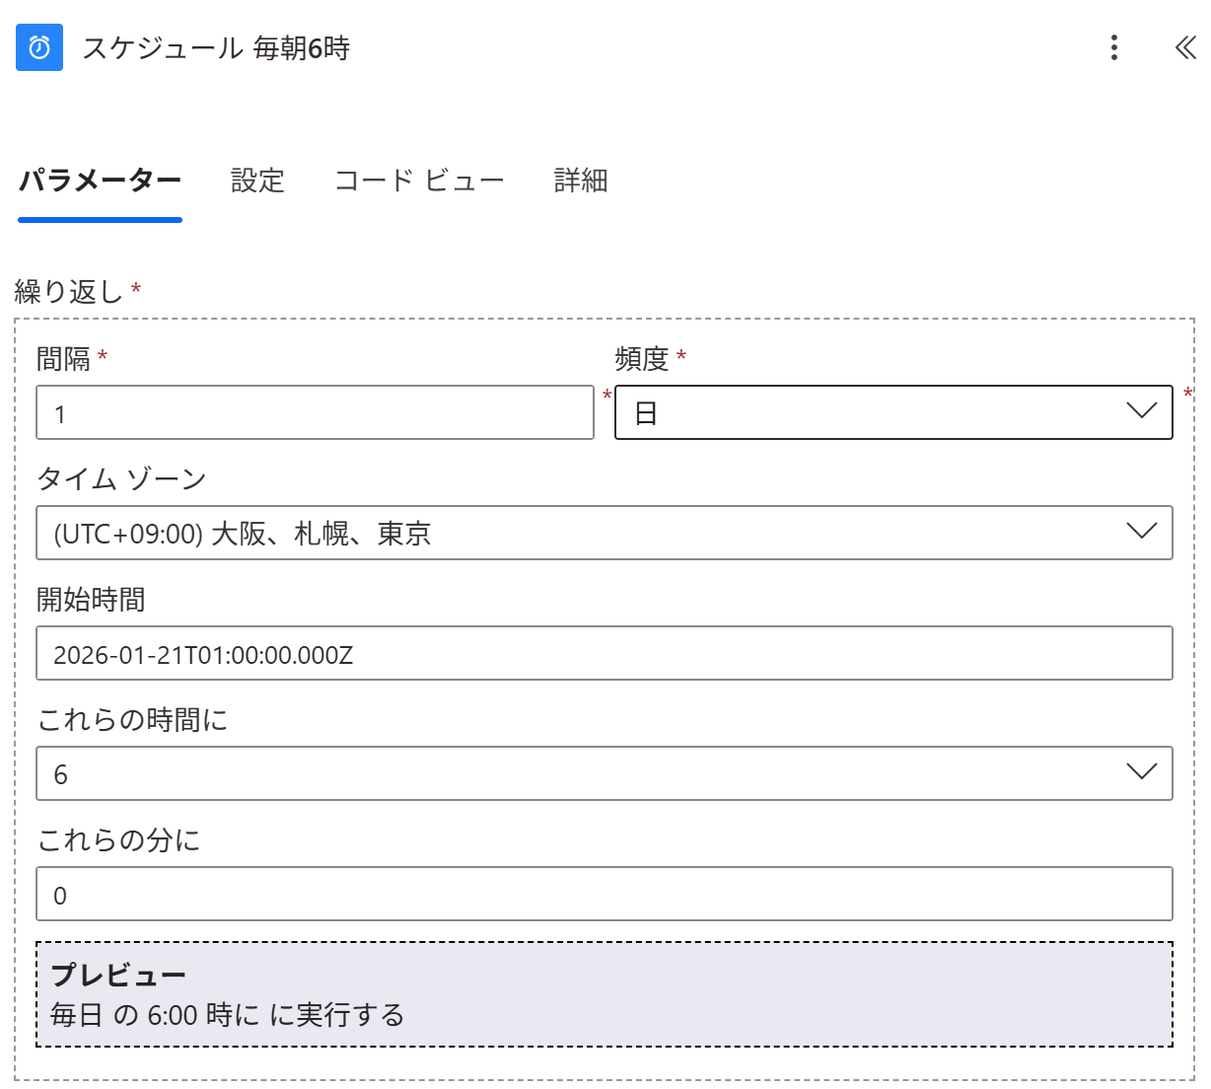Select the パラメーター tab
Viewport: 1211px width, 1089px height.
[x=100, y=181]
